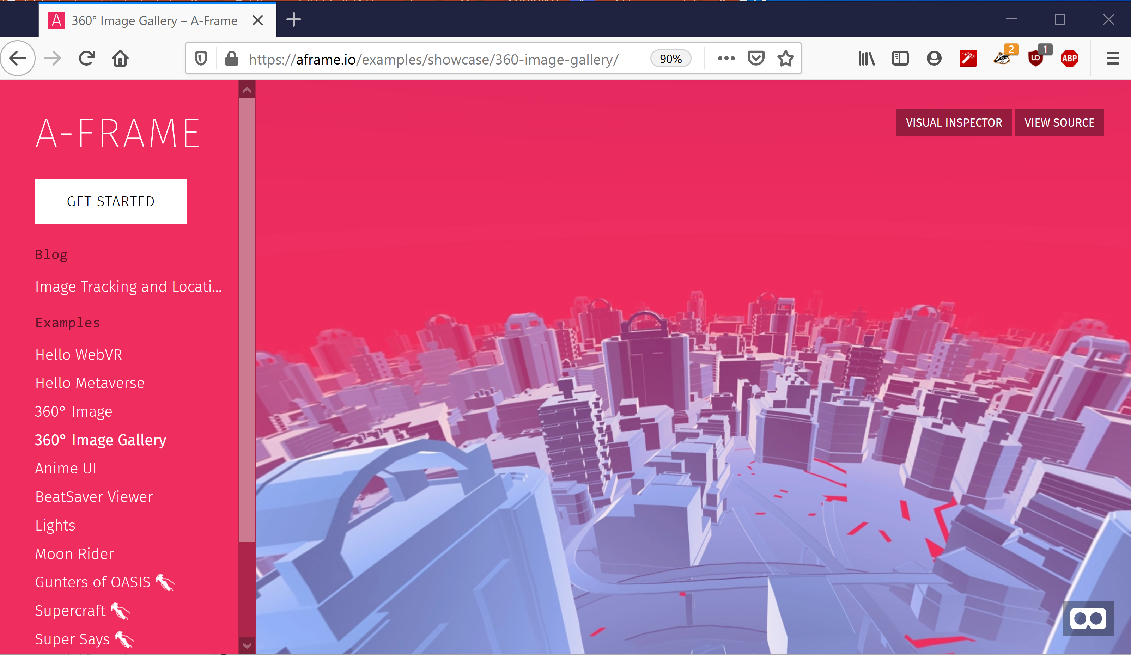
Task: Maximize the browser window
Action: [1060, 19]
